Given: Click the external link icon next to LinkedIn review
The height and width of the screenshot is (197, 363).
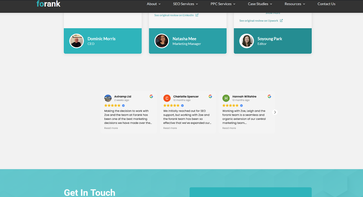Looking at the screenshot, I should click(197, 15).
